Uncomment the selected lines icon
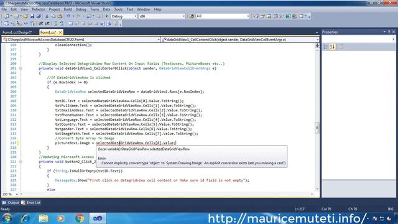 click(x=62, y=24)
